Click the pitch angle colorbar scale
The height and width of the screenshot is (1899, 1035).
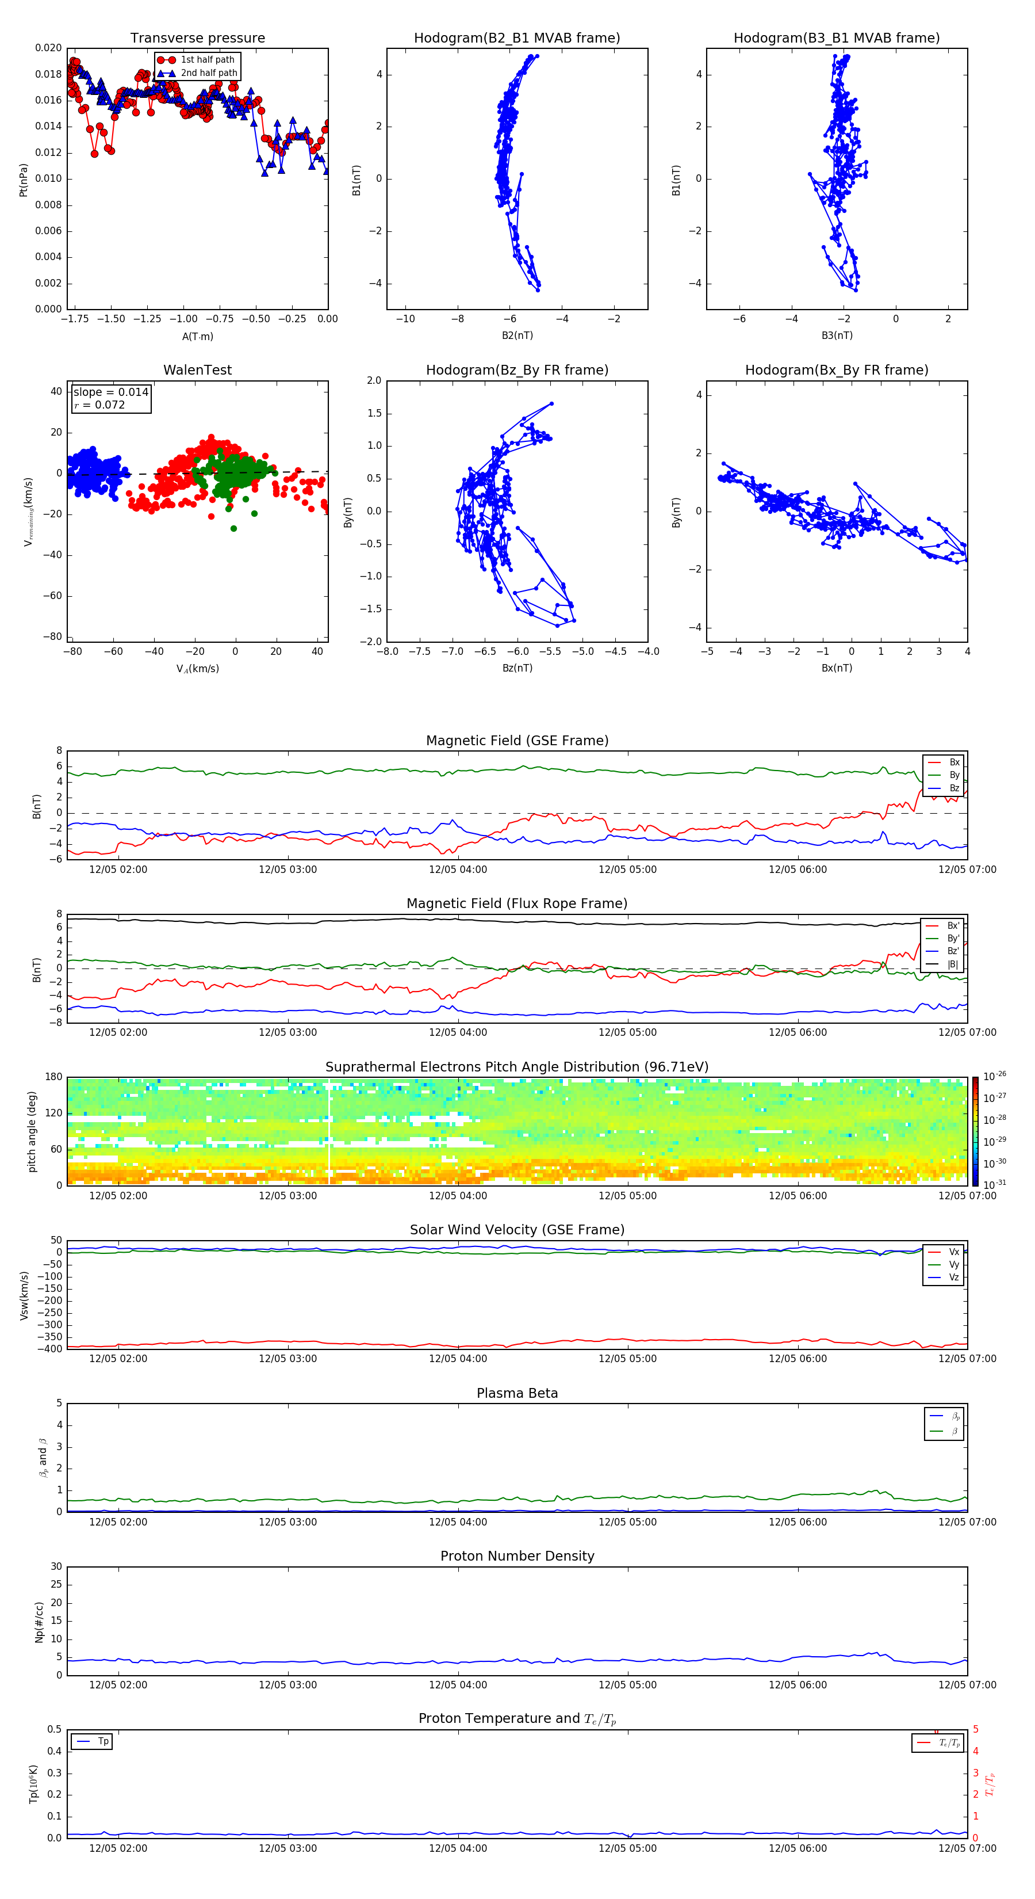pyautogui.click(x=975, y=1131)
